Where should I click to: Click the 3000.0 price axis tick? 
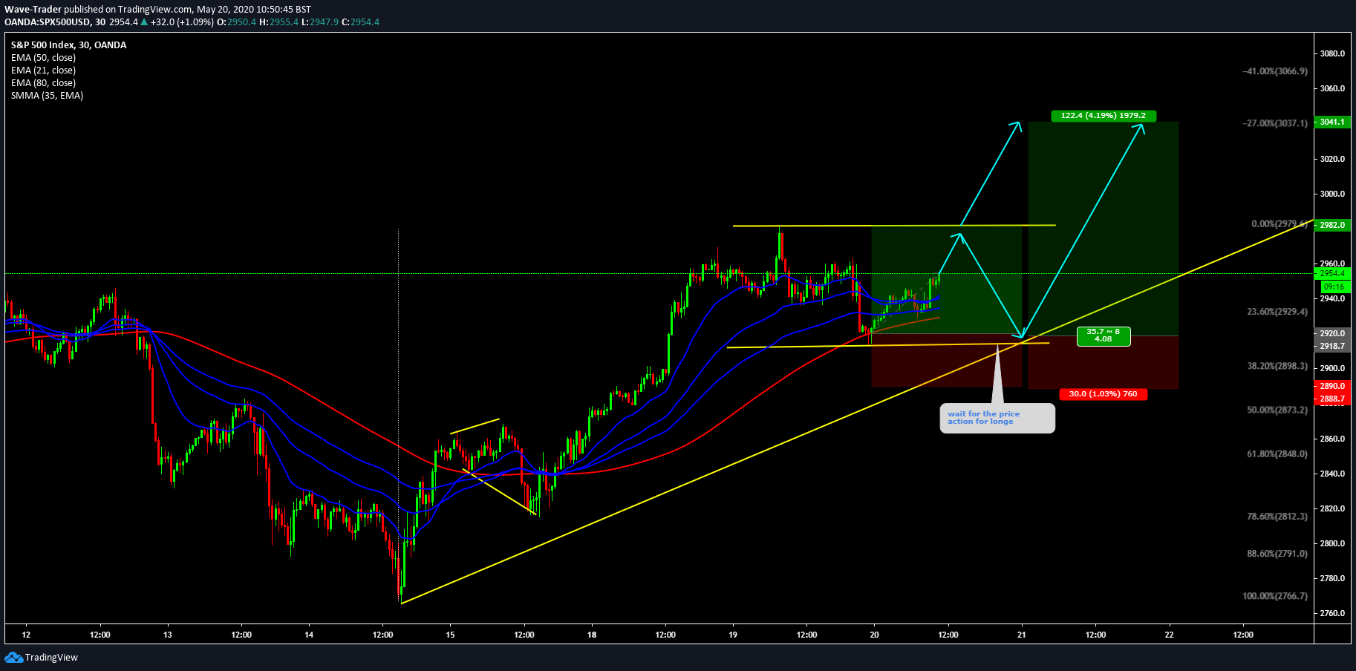(1333, 194)
